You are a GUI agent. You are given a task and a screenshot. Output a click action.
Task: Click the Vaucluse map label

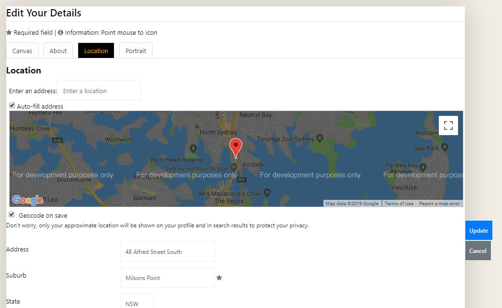coord(404,187)
